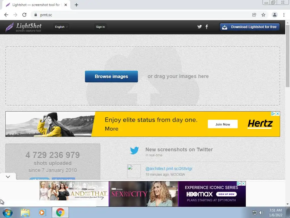Reload the page with refresh icon
The width and height of the screenshot is (290, 218).
tap(24, 15)
